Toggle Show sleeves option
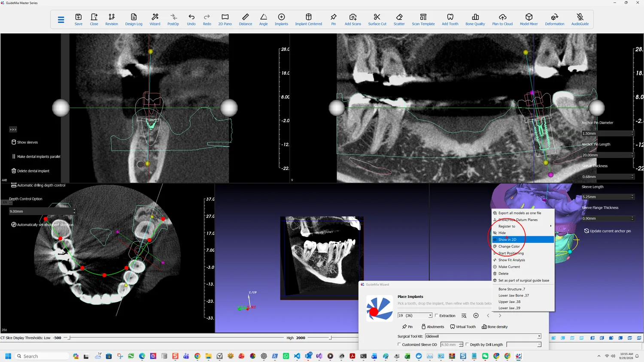Screen dimensions: 644x362 pos(24,142)
